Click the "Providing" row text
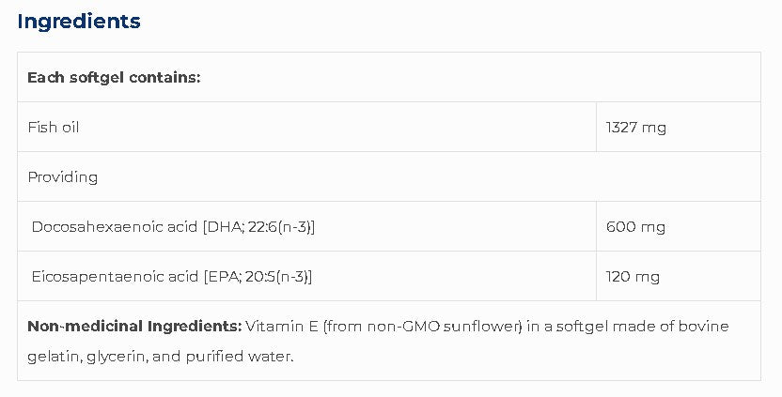The width and height of the screenshot is (782, 397). point(63,176)
